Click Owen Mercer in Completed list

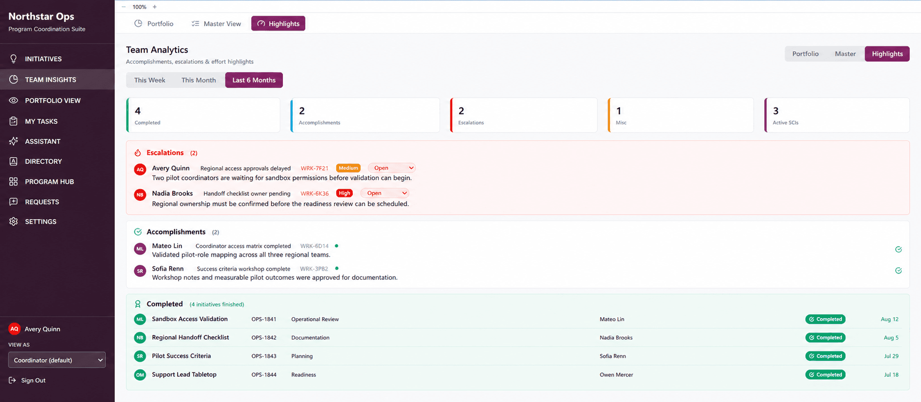point(616,375)
